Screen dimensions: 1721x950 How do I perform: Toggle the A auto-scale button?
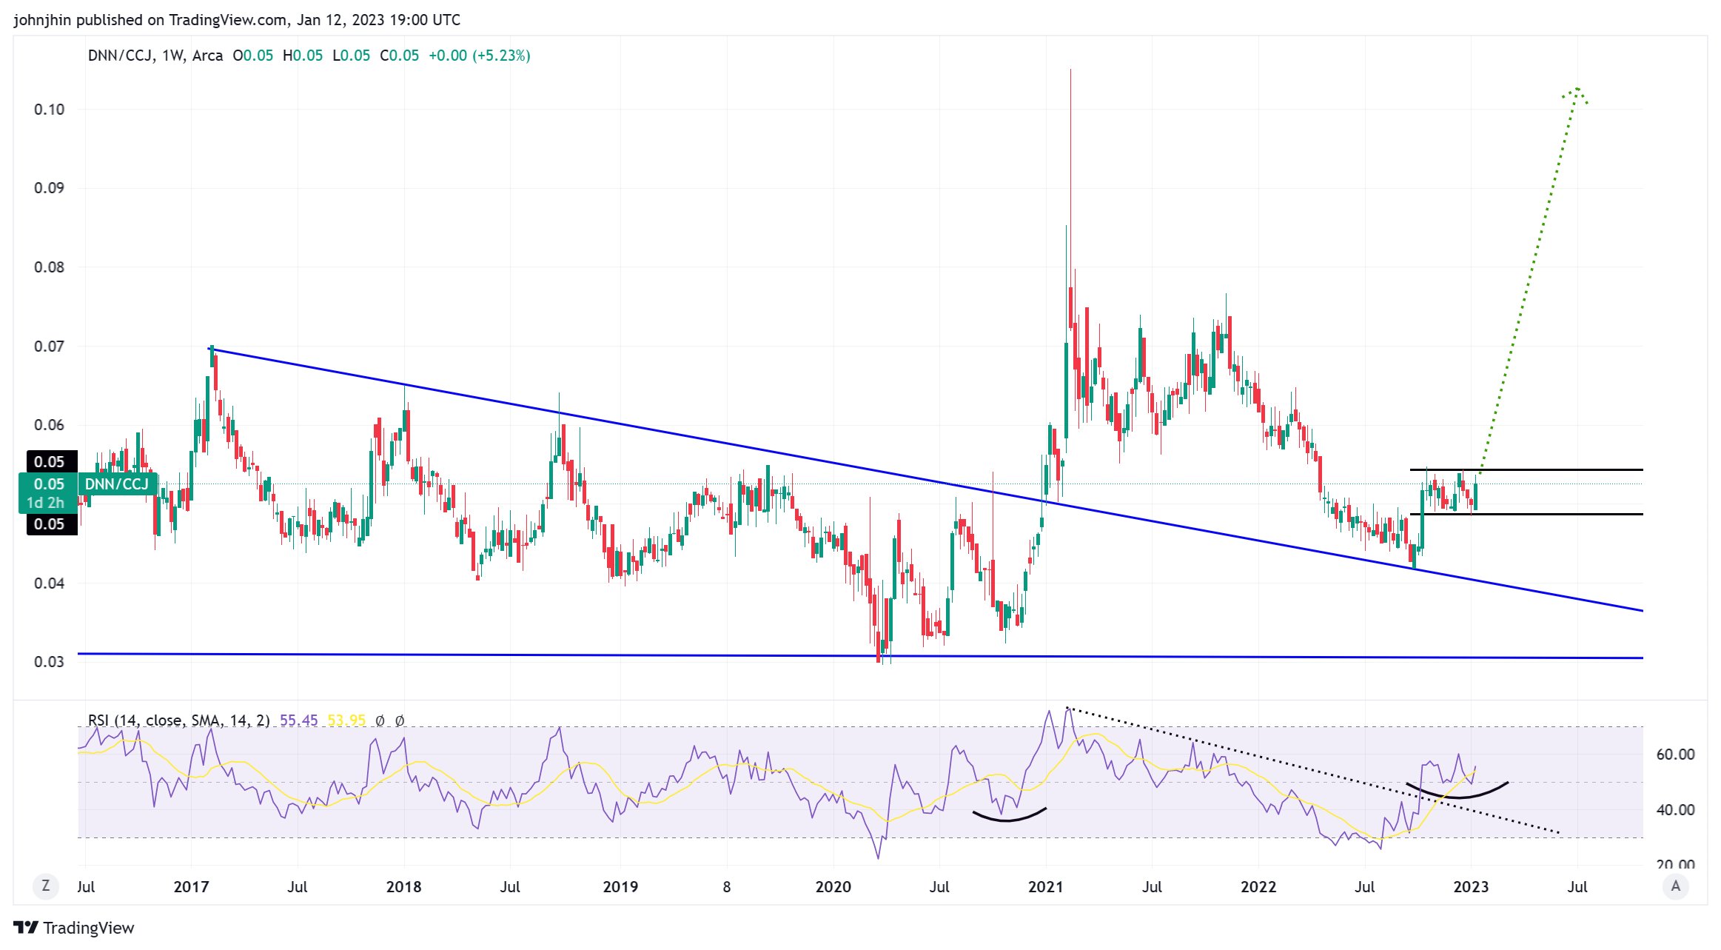(1675, 886)
